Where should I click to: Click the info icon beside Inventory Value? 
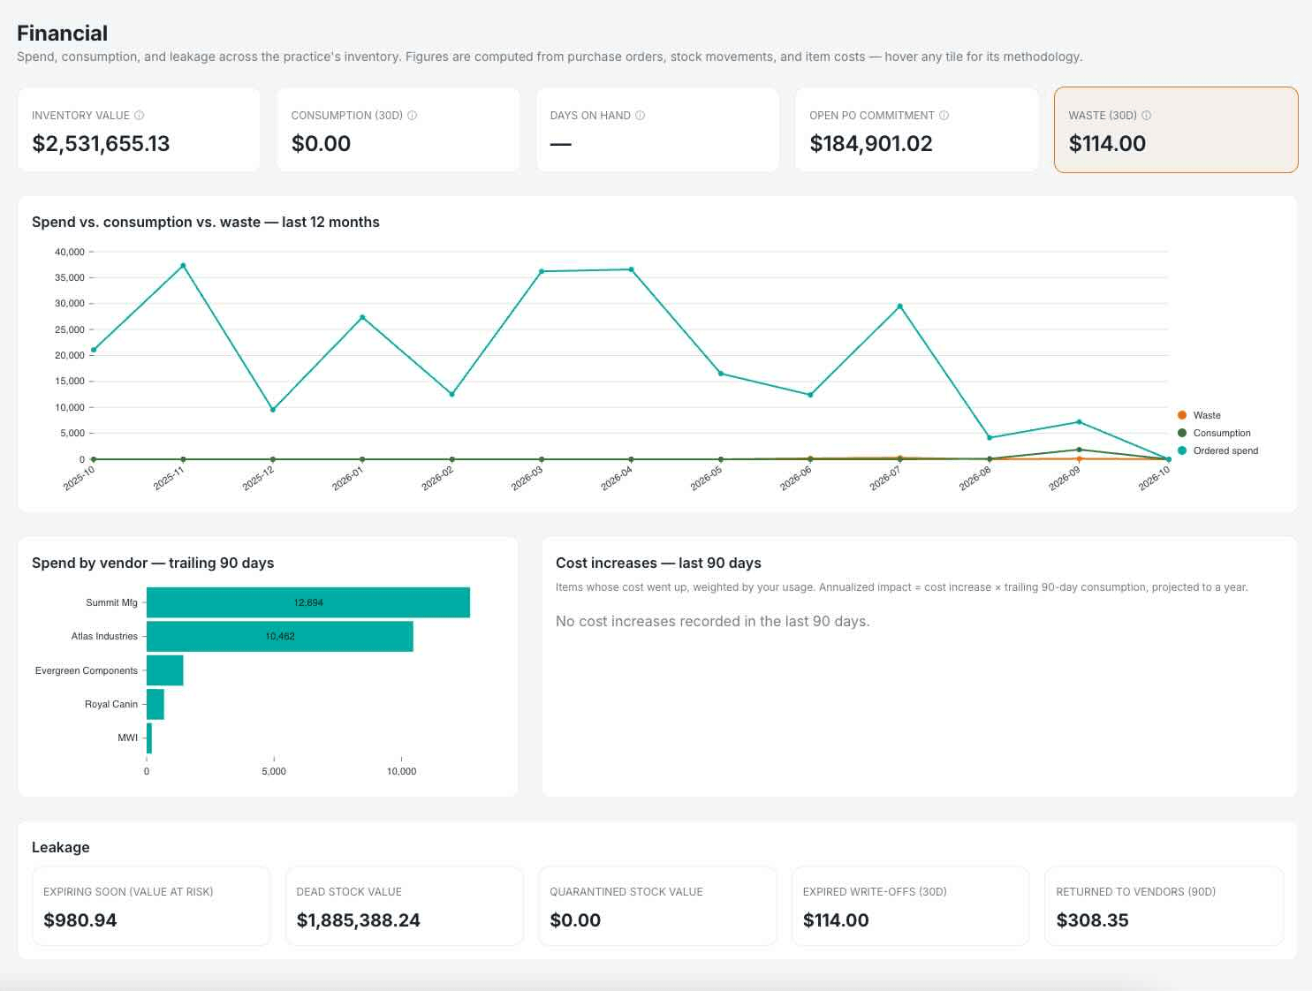(140, 116)
